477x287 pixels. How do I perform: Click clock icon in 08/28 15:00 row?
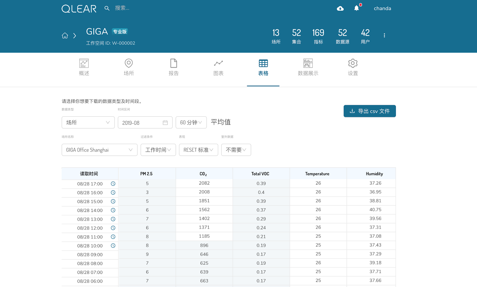point(113,202)
